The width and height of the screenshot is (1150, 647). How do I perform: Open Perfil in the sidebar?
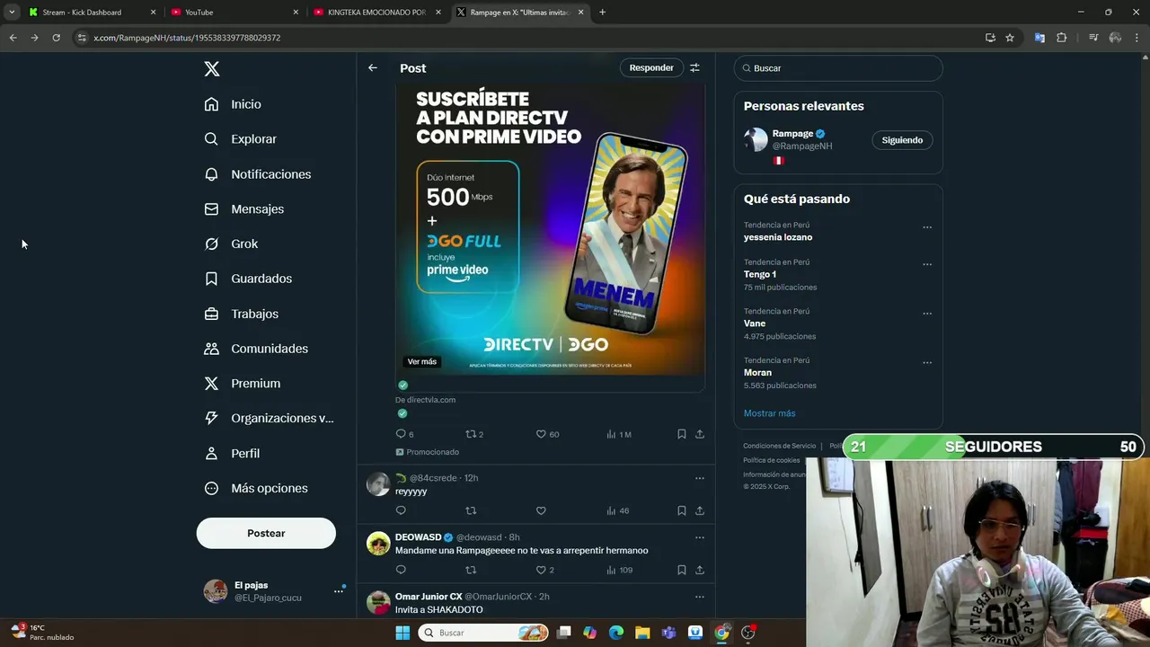click(232, 453)
